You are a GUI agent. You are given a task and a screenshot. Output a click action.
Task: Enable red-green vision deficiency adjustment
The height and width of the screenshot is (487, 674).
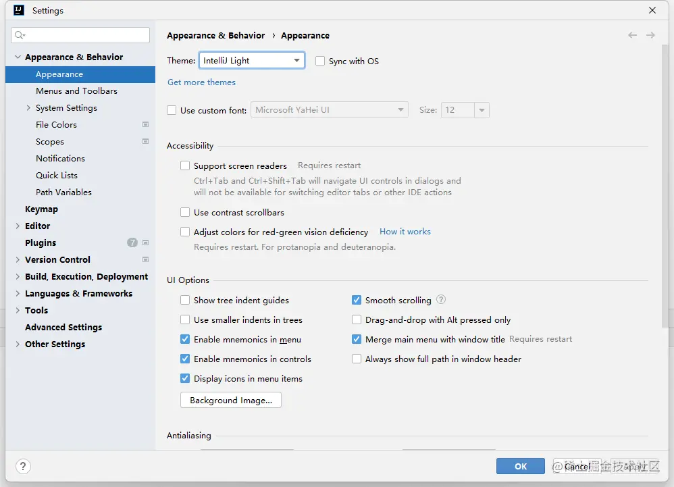(185, 232)
